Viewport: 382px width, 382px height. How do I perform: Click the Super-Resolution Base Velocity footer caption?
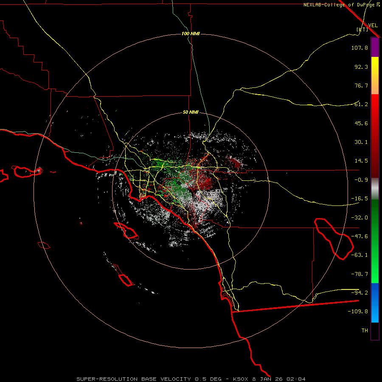[x=191, y=379]
